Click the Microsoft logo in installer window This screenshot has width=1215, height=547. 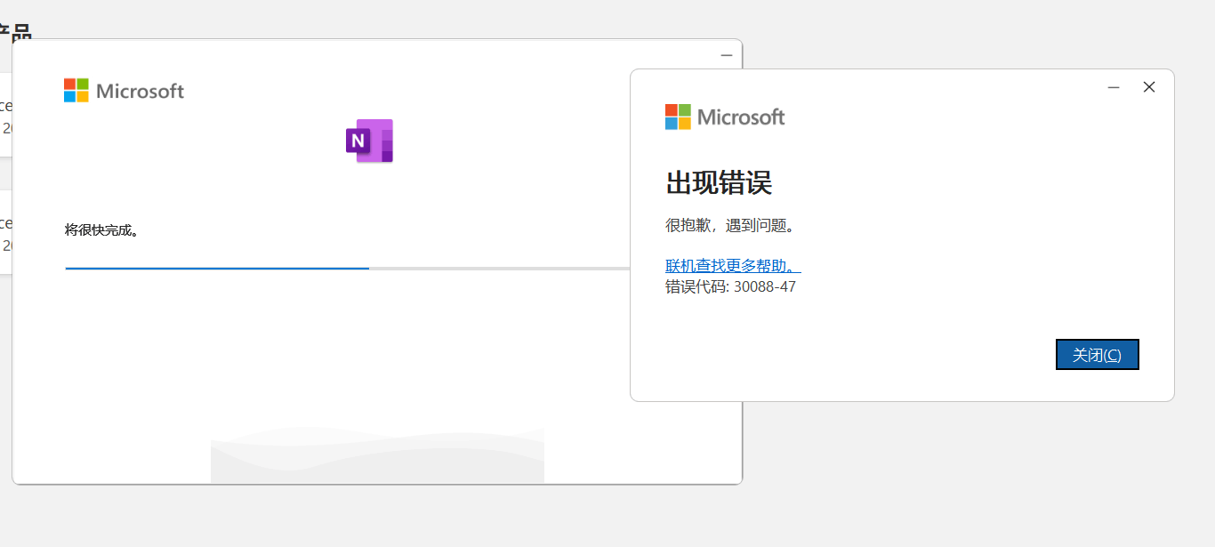[x=124, y=91]
